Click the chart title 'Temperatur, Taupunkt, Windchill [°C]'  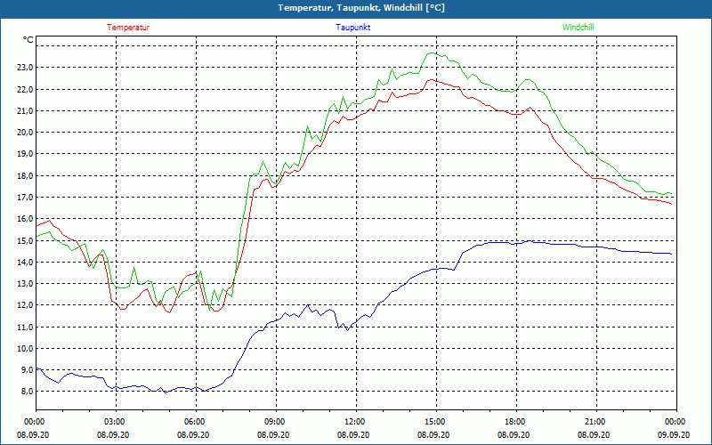(x=361, y=8)
